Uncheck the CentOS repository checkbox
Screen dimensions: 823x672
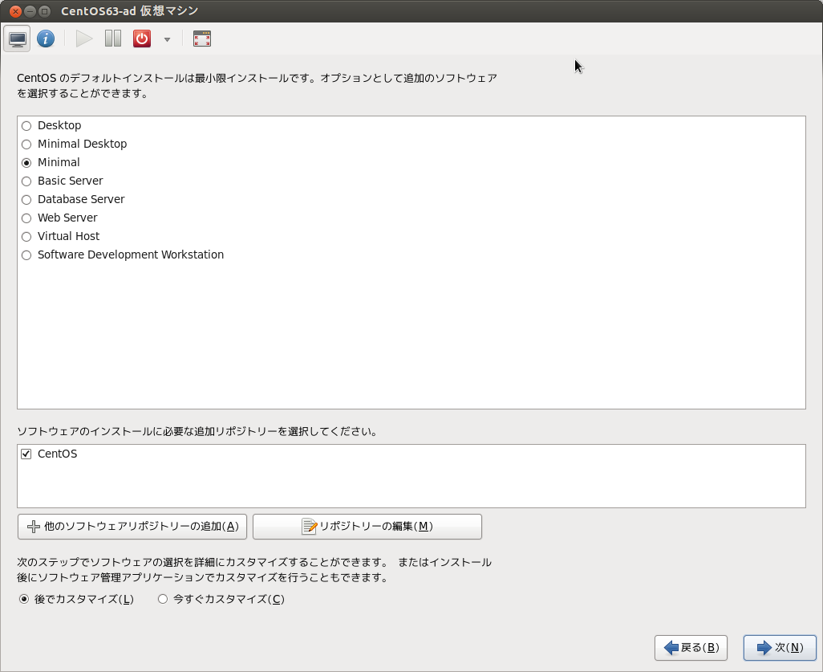26,453
